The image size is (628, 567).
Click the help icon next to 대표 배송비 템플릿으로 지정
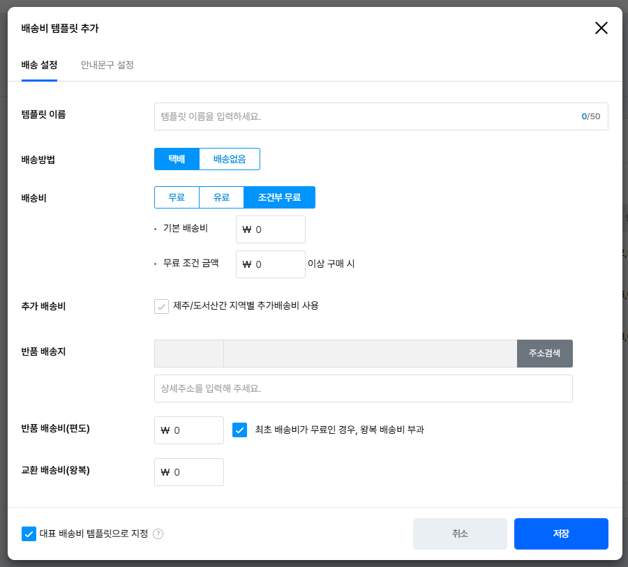[158, 534]
